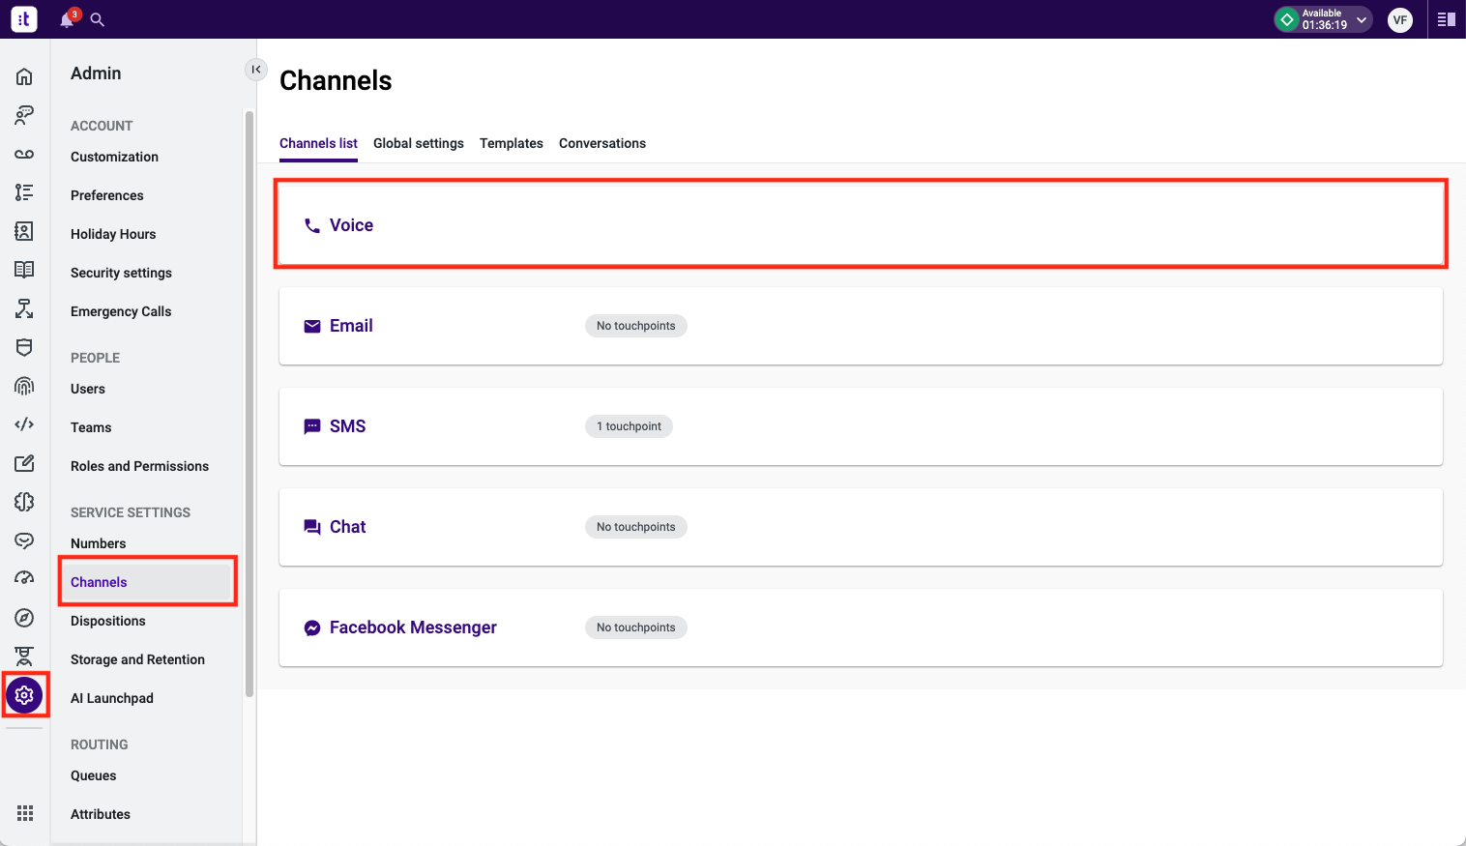Switch to Conversations tab
The width and height of the screenshot is (1466, 846).
(602, 143)
